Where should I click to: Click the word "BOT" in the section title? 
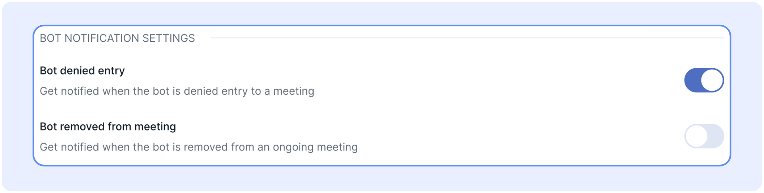pyautogui.click(x=50, y=38)
